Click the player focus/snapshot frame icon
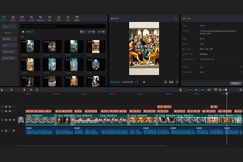243x162 pixels. click(x=165, y=82)
